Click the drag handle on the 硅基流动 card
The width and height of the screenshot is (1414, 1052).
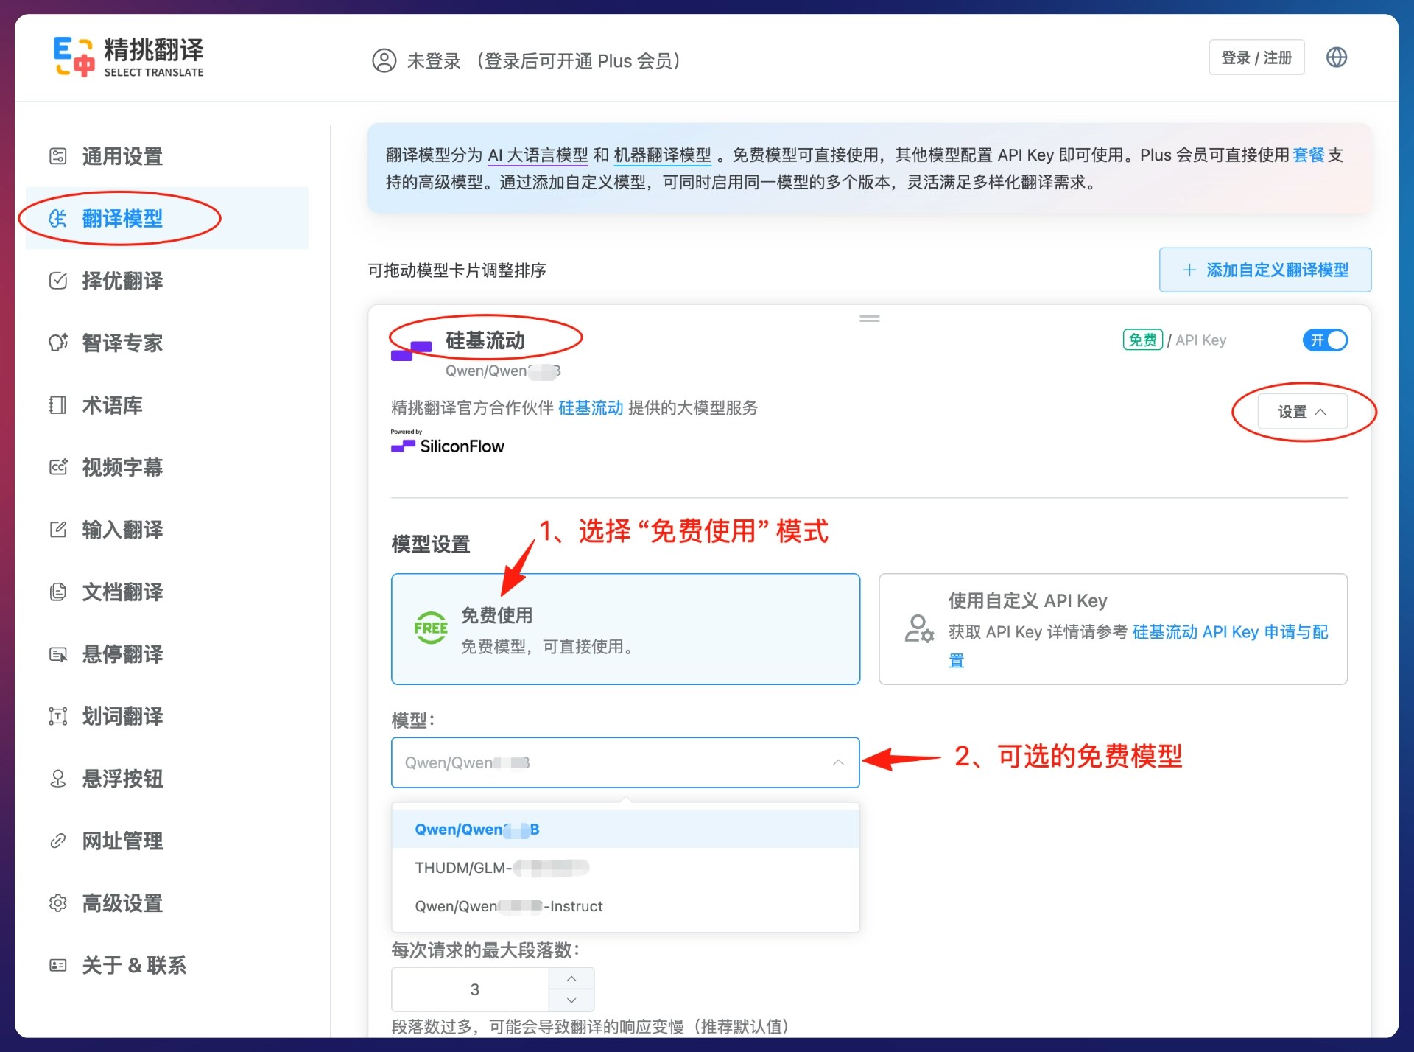tap(869, 319)
